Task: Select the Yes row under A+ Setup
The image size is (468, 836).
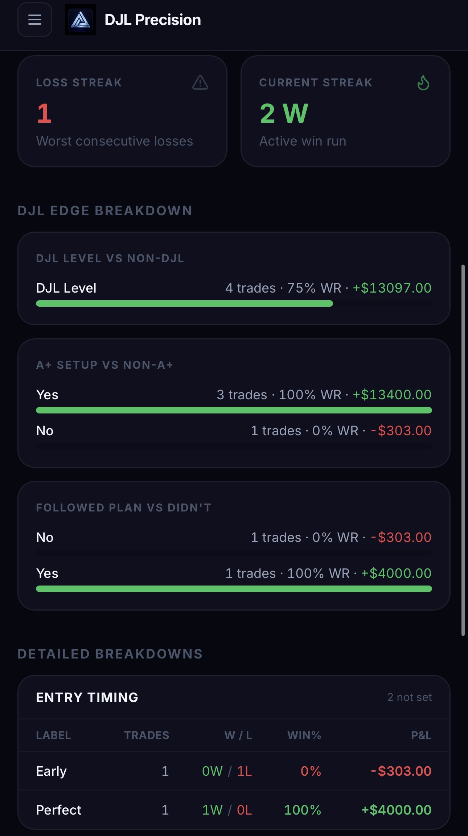Action: point(234,395)
